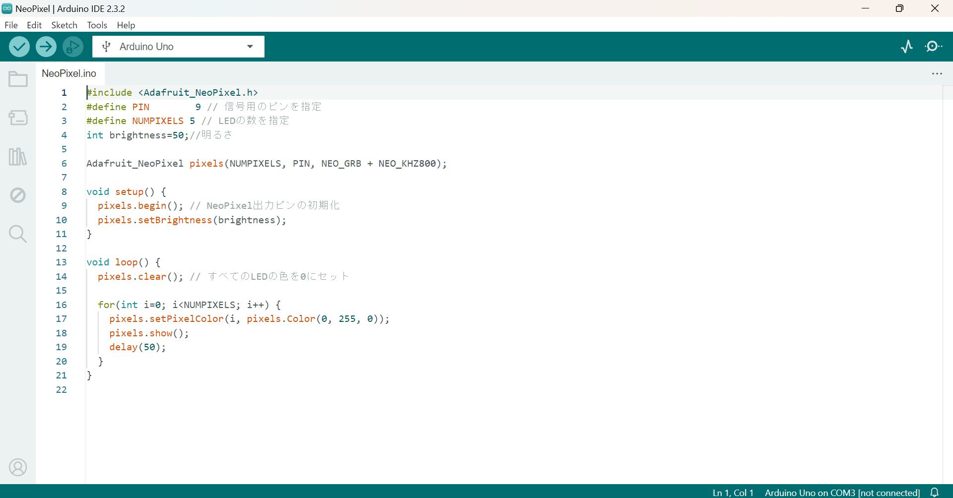The height and width of the screenshot is (498, 953).
Task: Click the Verify sketch checkmark button
Action: (x=19, y=47)
